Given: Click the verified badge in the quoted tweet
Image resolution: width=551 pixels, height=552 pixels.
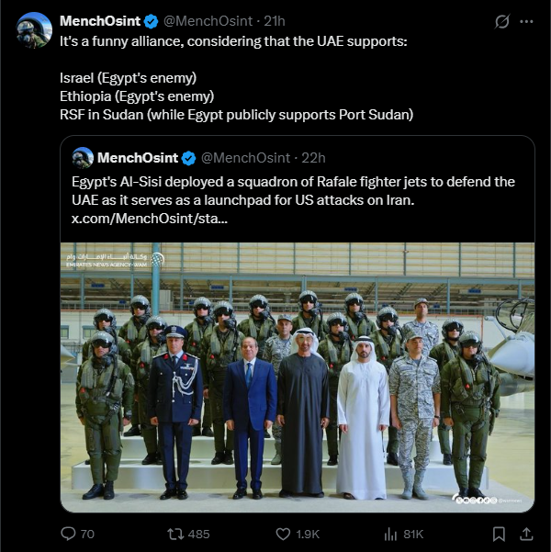Looking at the screenshot, I should click(x=188, y=158).
